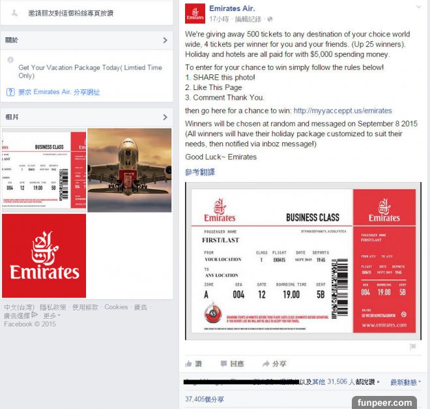Image resolution: width=430 pixels, height=409 pixels.
Task: Click the invite friends person icon
Action: [x=14, y=13]
